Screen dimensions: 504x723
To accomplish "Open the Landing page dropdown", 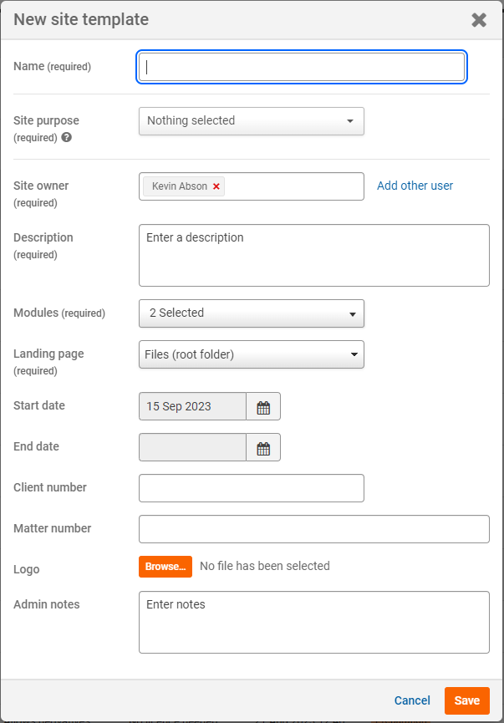I will tap(252, 354).
